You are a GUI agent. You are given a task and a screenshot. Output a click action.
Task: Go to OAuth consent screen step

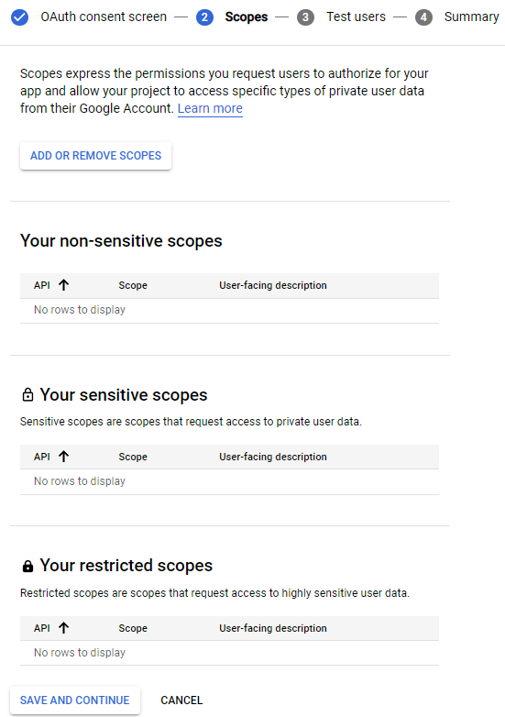pyautogui.click(x=104, y=17)
